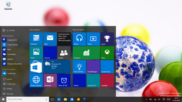
Task: Open the touch keyboard tray icon
Action: 168,99
